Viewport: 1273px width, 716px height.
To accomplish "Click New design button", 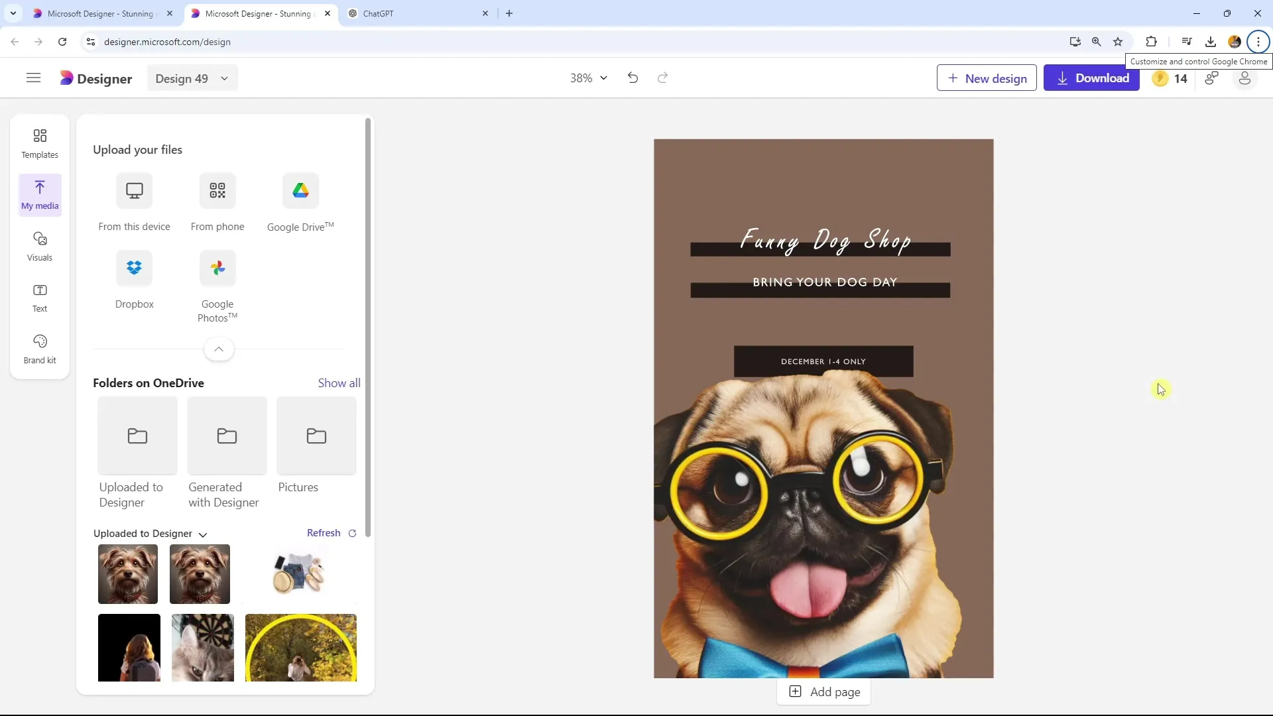I will coord(987,78).
